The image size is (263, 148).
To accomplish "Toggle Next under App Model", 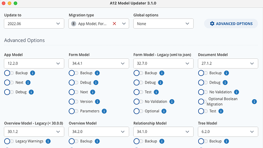I will pyautogui.click(x=9, y=82).
